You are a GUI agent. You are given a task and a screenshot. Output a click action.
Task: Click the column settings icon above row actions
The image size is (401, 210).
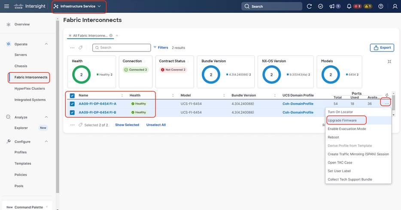[x=387, y=95]
